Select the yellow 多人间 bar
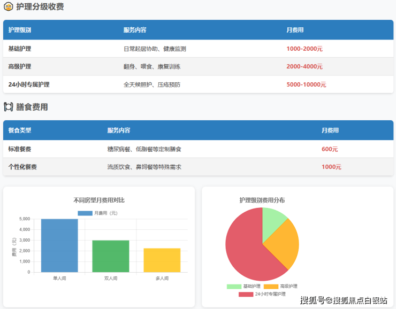Image resolution: width=396 pixels, height=309 pixels. [x=162, y=260]
